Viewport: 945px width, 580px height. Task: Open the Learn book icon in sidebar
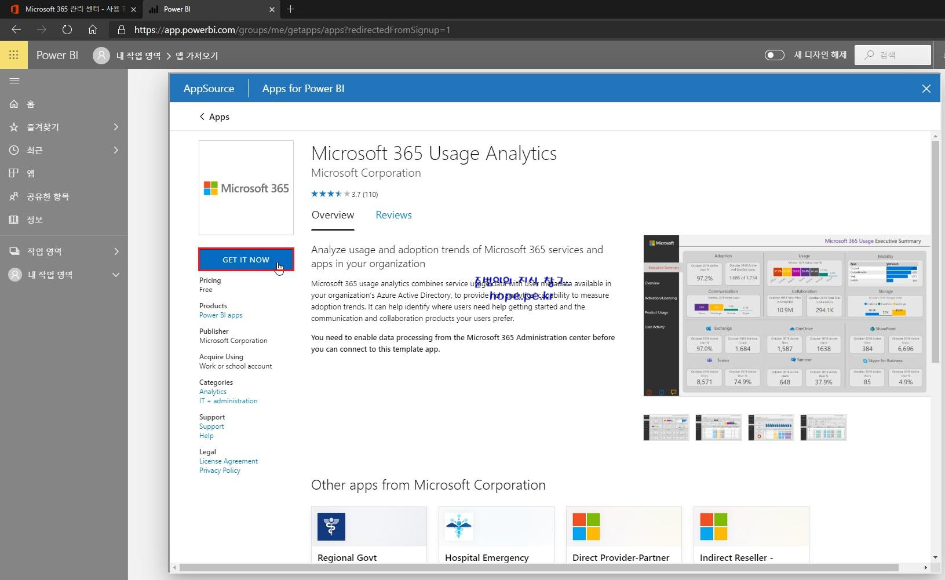(x=14, y=220)
